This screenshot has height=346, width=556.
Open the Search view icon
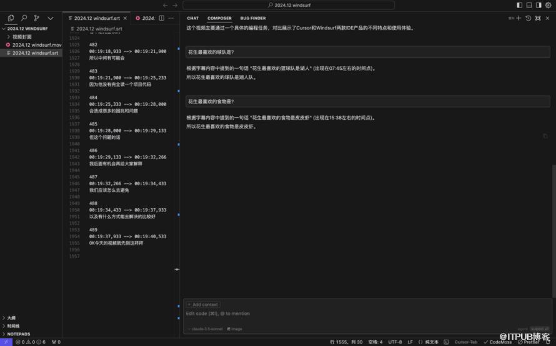click(x=24, y=19)
